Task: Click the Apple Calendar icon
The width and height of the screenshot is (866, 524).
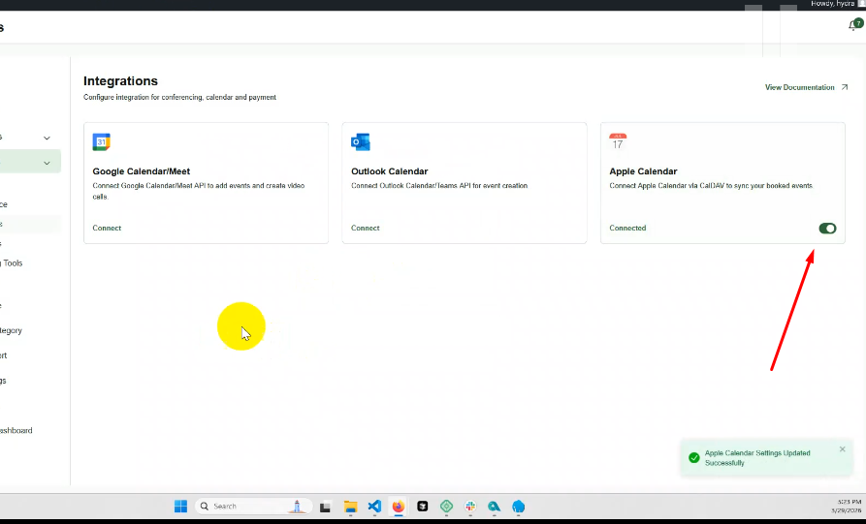Action: click(x=618, y=142)
